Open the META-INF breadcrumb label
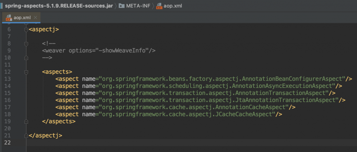The height and width of the screenshot is (152, 357). 138,6
